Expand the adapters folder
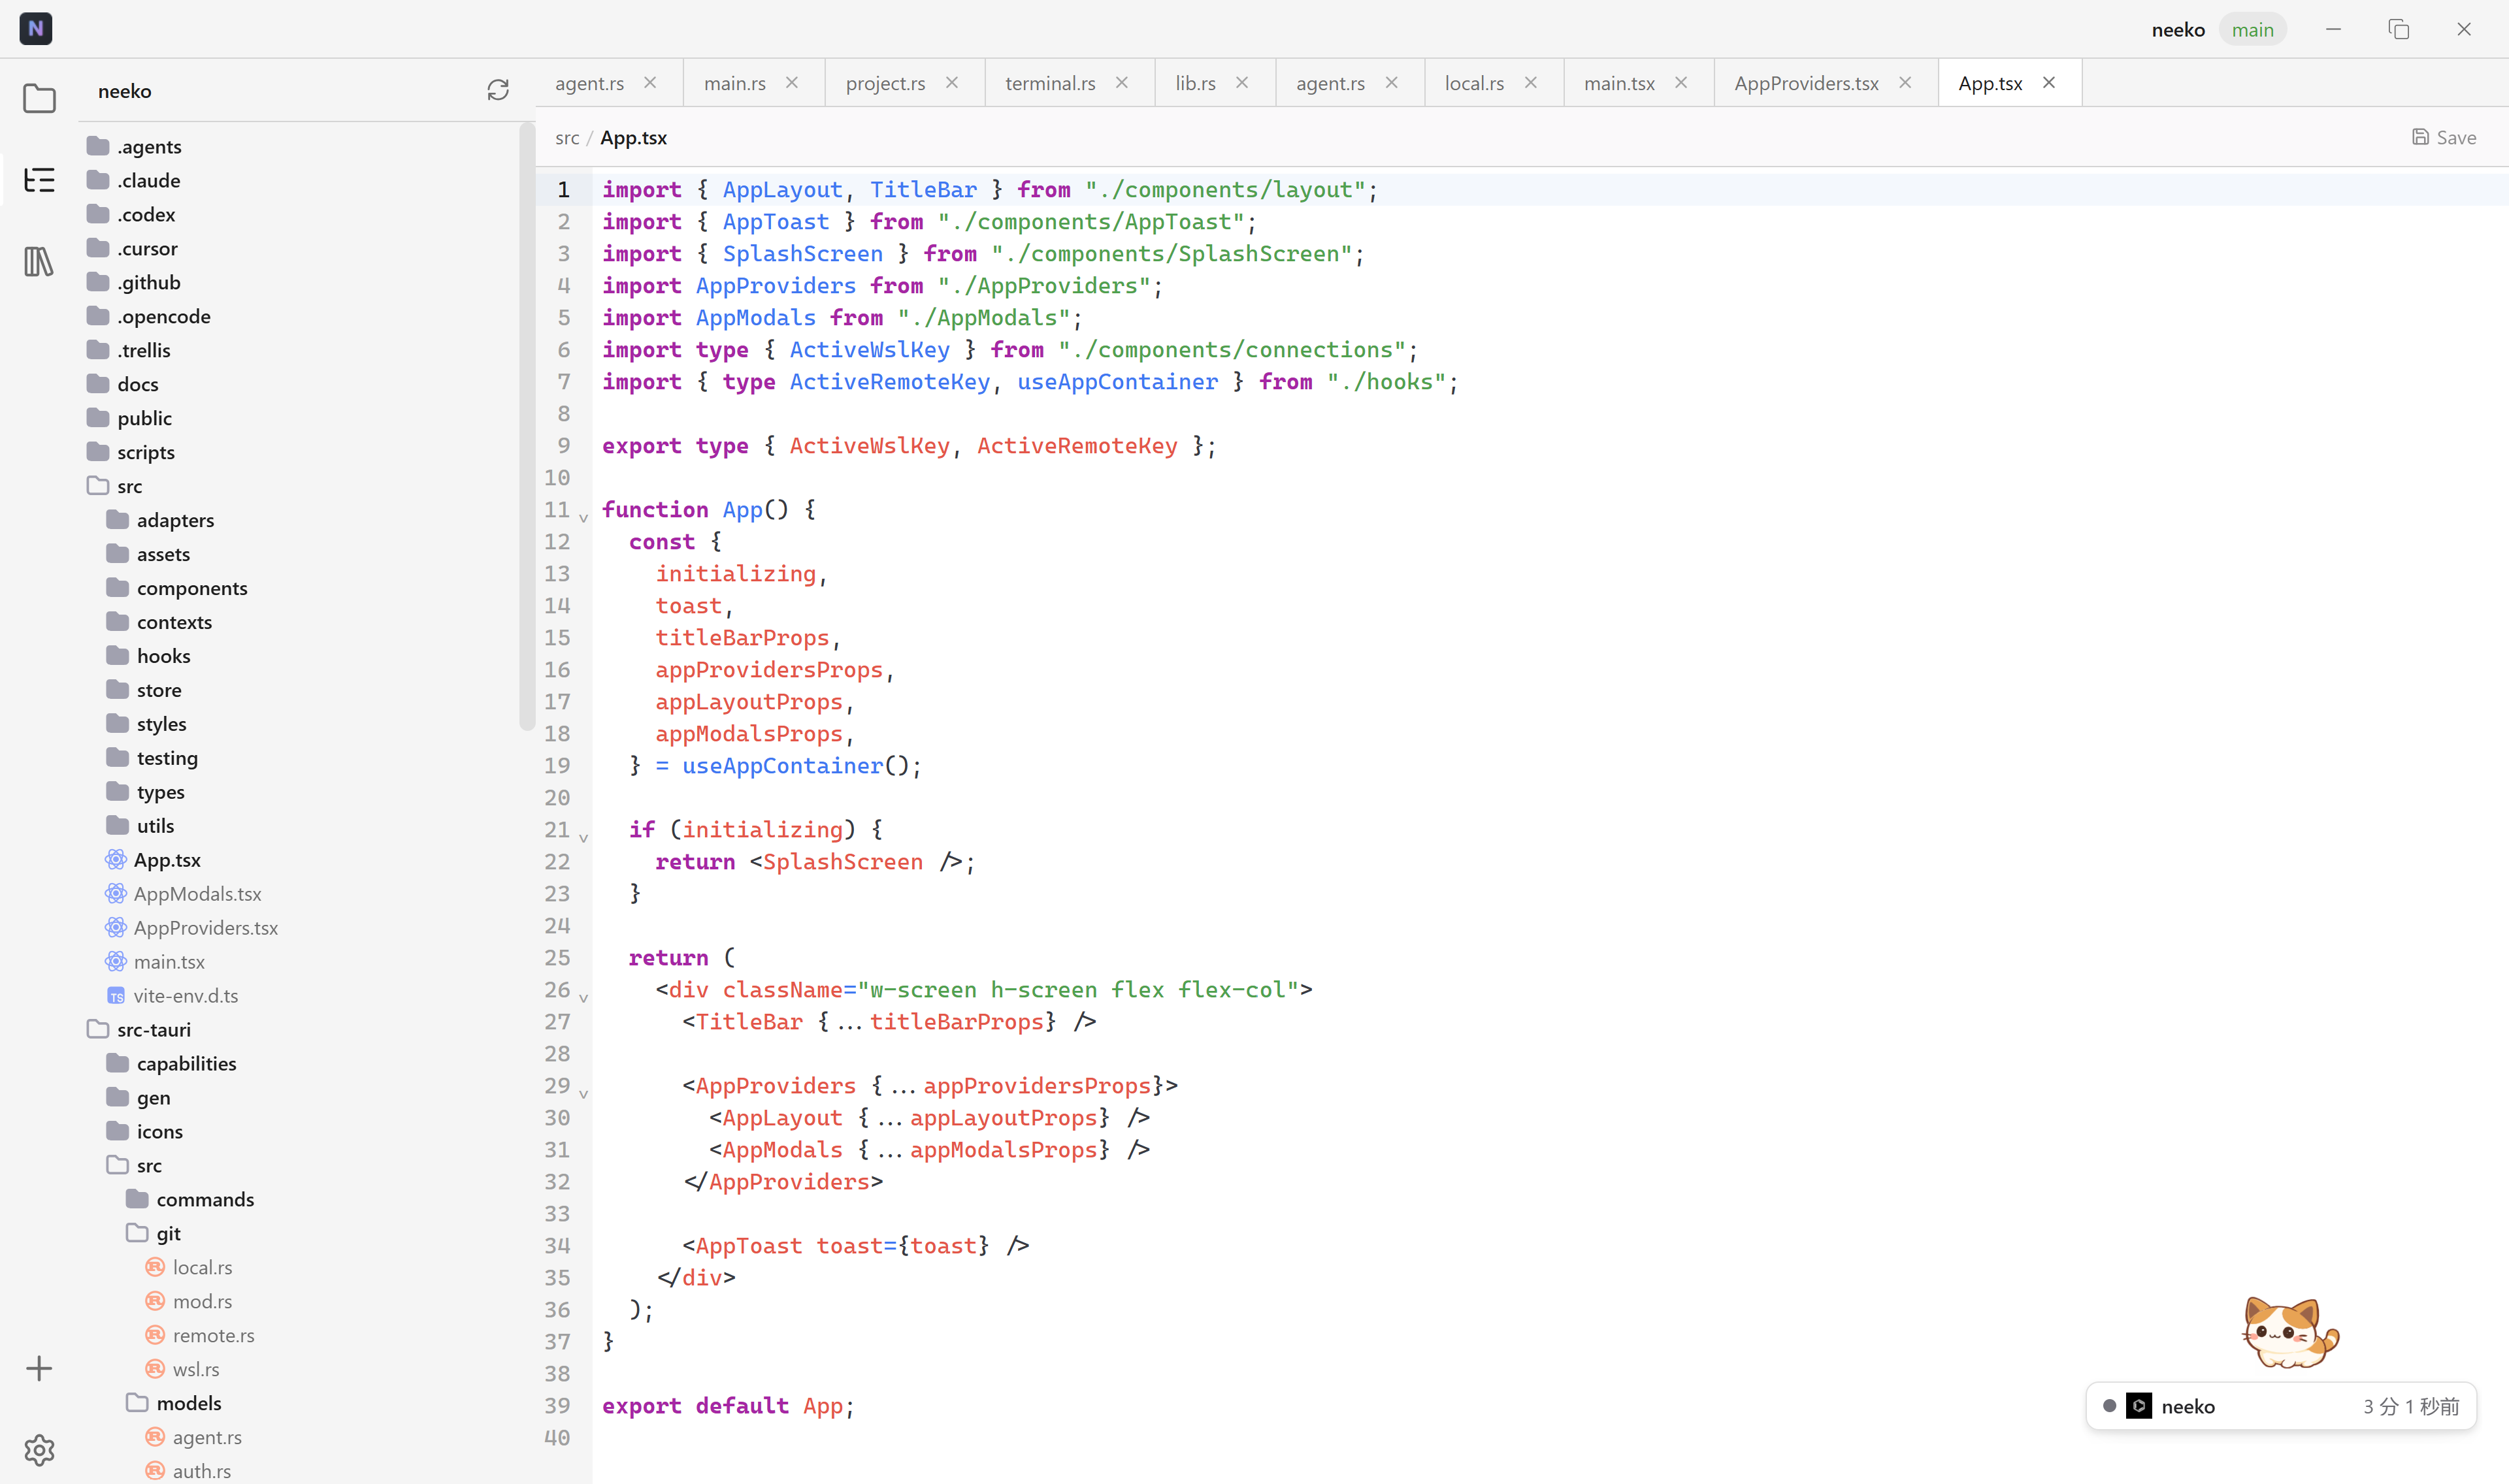This screenshot has height=1484, width=2509. (160, 520)
